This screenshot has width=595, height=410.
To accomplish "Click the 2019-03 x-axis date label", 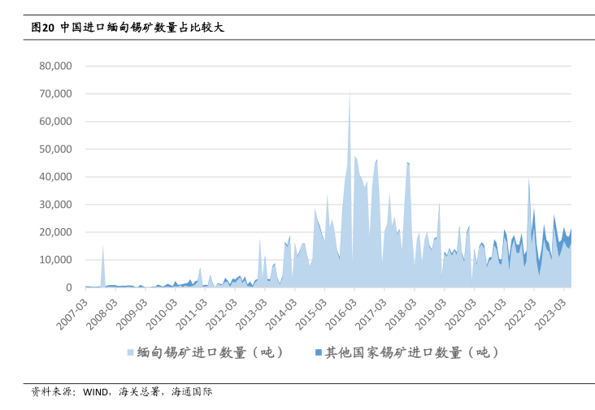I will pyautogui.click(x=434, y=312).
